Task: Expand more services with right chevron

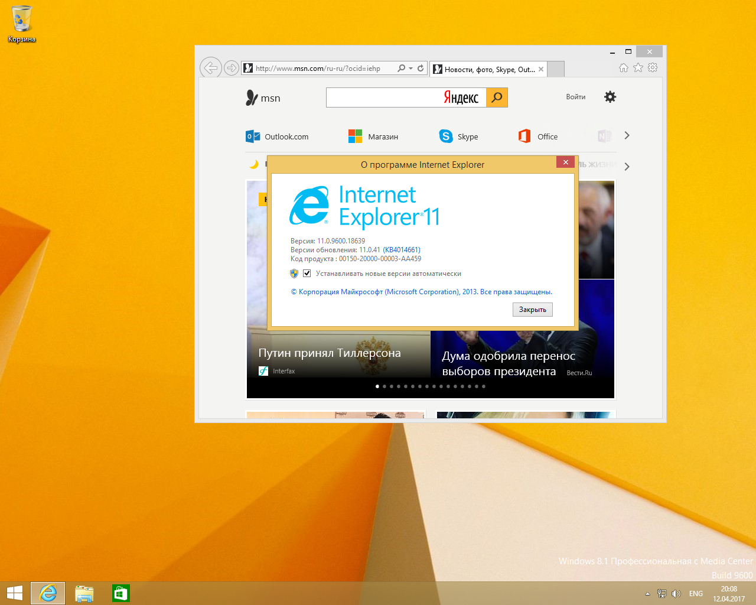Action: tap(627, 135)
